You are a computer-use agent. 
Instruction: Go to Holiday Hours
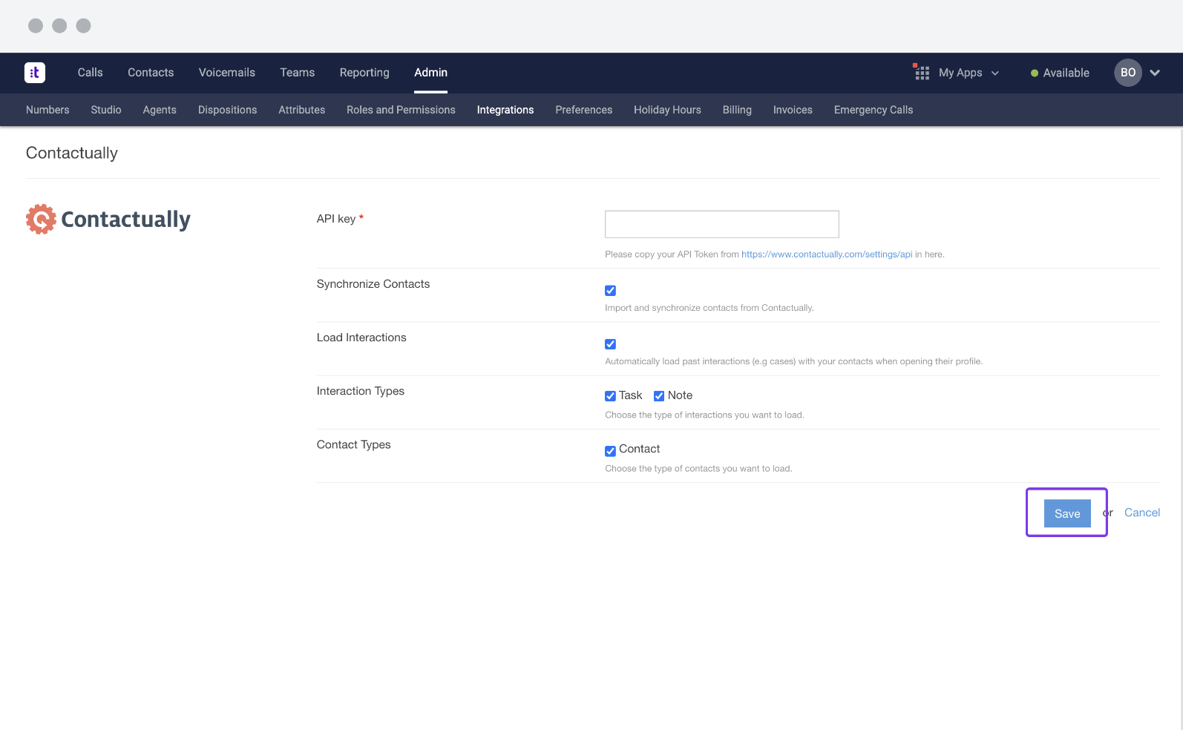tap(667, 110)
